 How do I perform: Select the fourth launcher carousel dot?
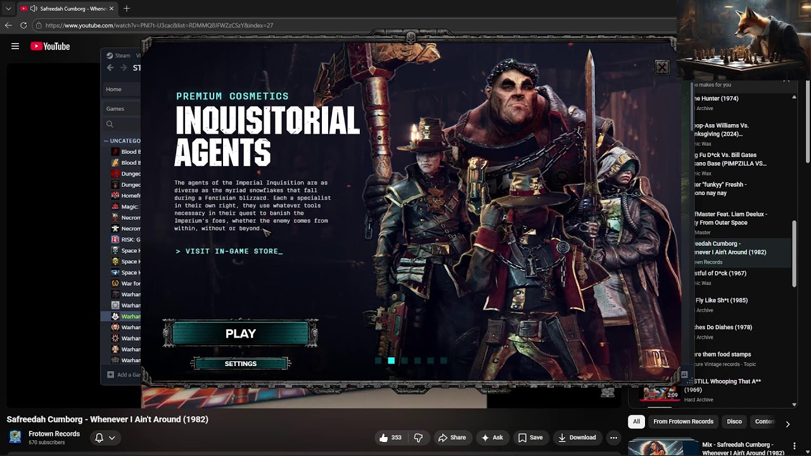click(x=418, y=361)
